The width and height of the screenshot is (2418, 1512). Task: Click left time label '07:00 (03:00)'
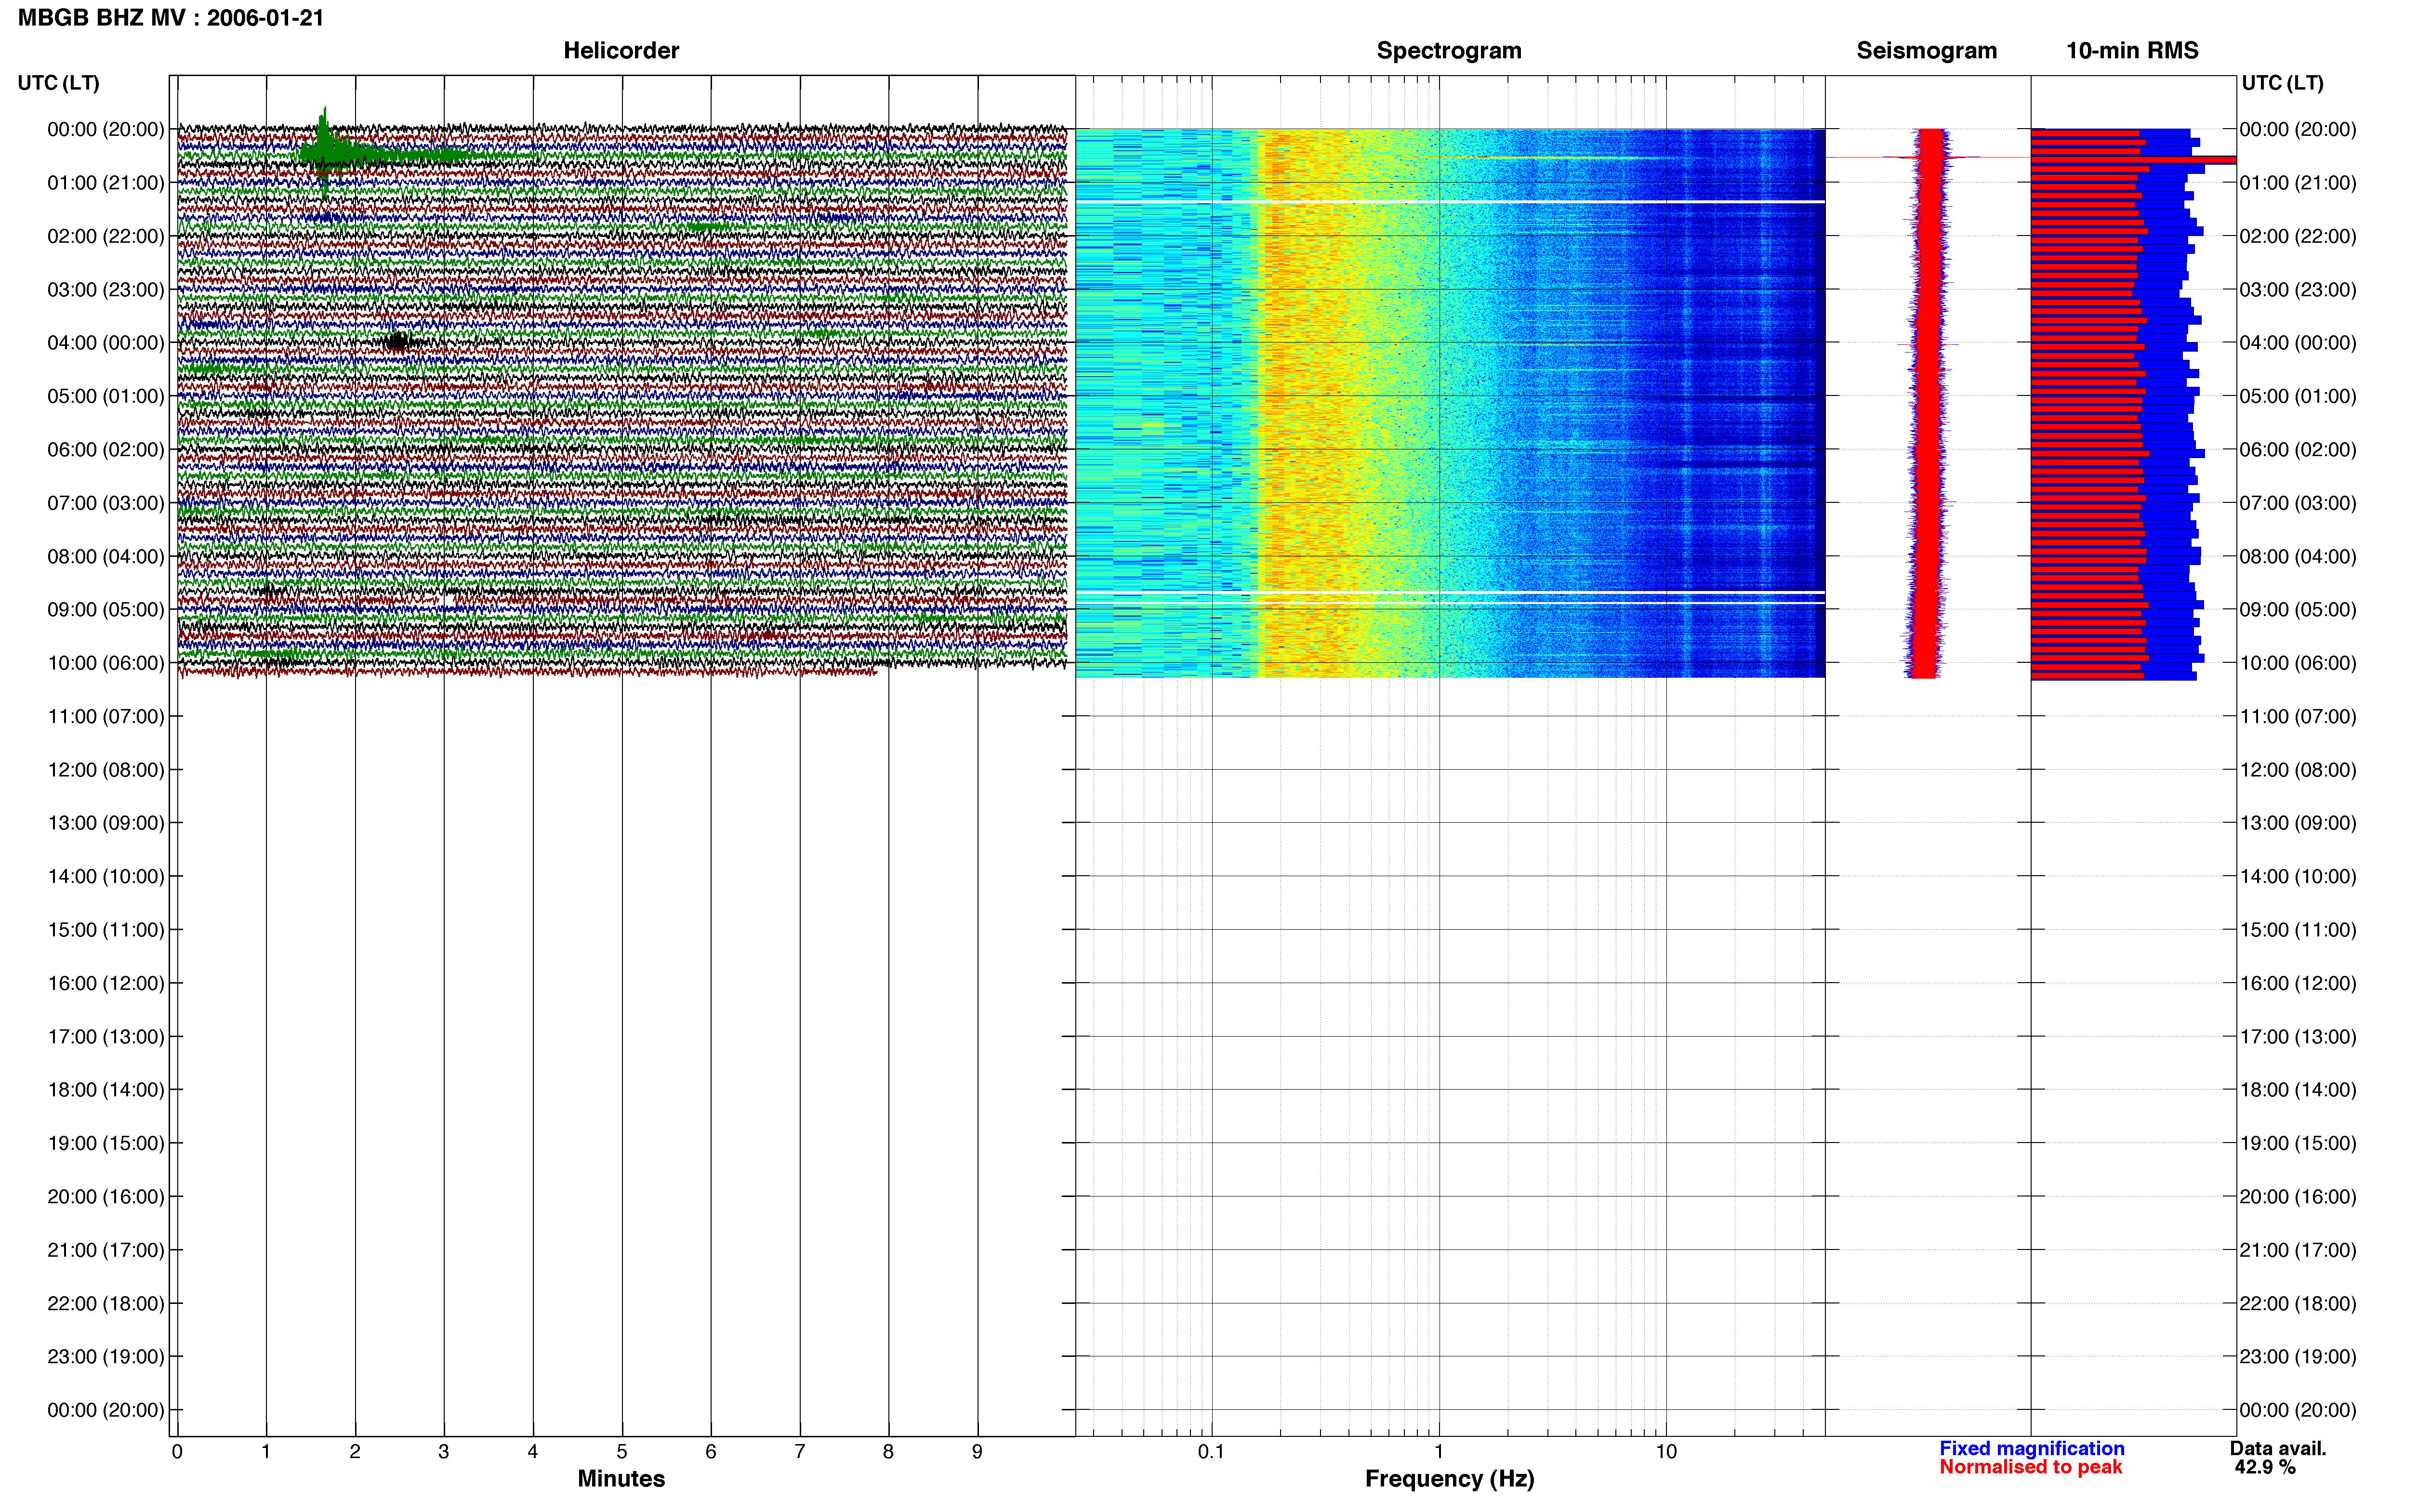tap(106, 503)
